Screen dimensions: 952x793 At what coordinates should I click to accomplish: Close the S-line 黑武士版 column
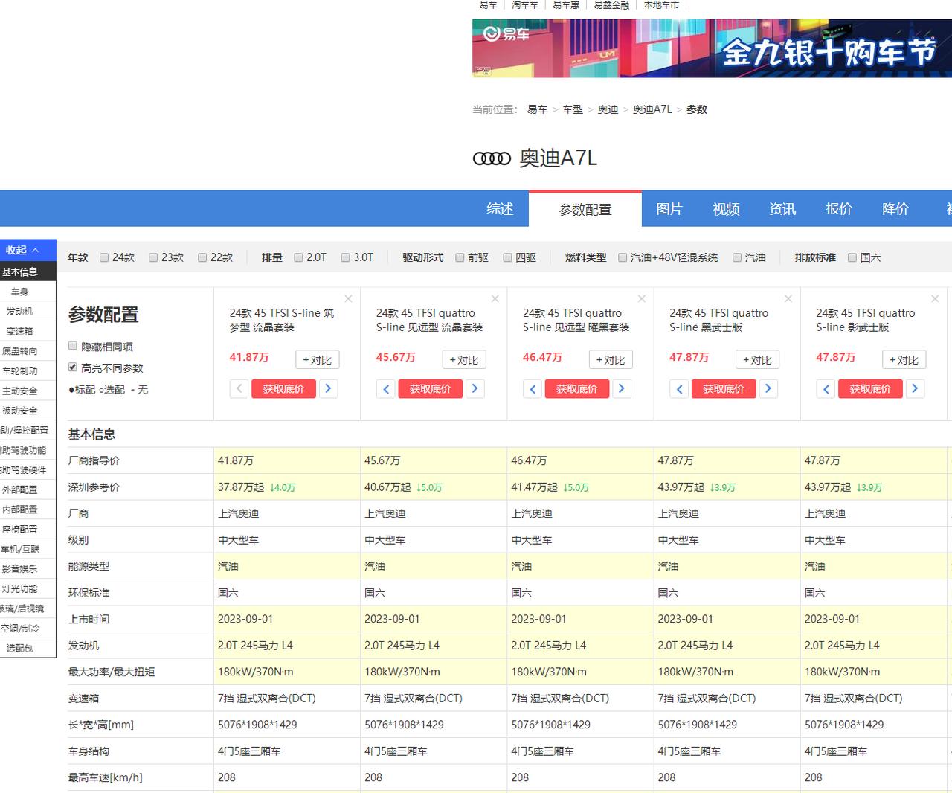(x=788, y=299)
